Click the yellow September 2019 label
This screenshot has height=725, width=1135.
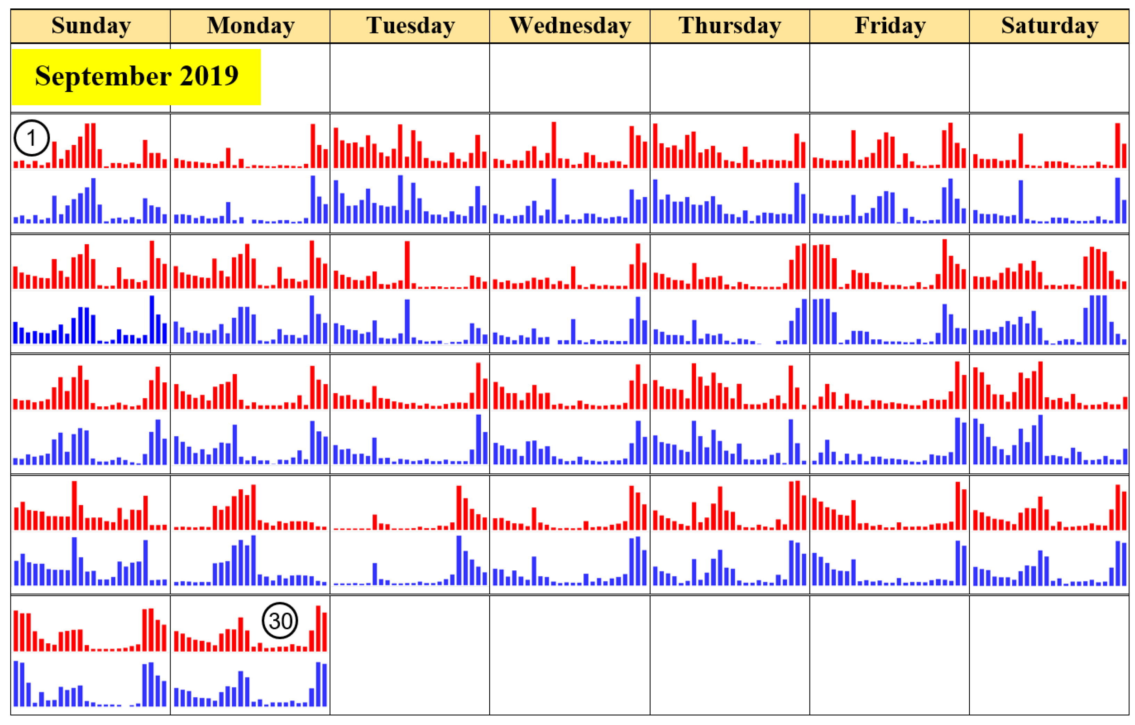[x=136, y=77]
